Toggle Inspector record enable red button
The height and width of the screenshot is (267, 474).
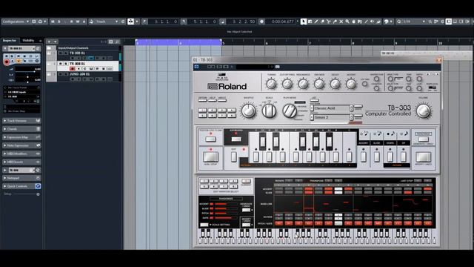(x=7, y=62)
